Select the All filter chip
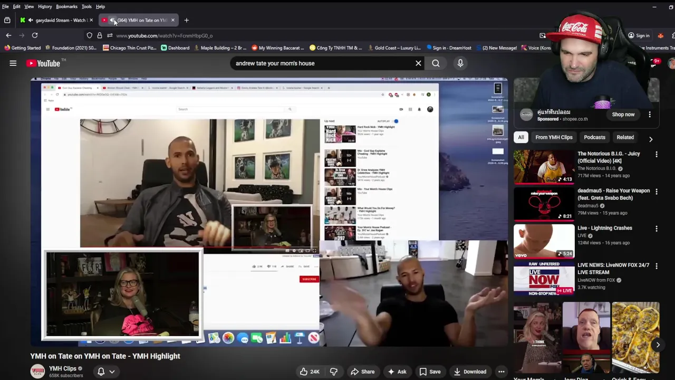The height and width of the screenshot is (380, 675). [x=521, y=137]
